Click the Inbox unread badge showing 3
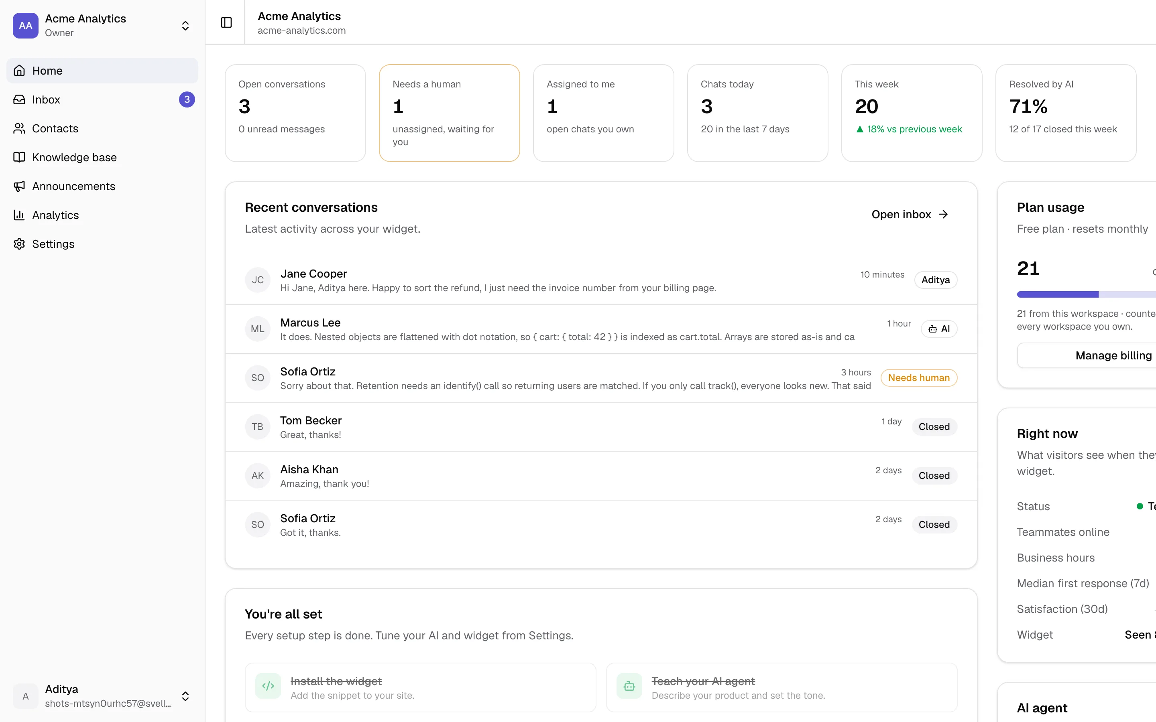Image resolution: width=1156 pixels, height=722 pixels. (187, 99)
